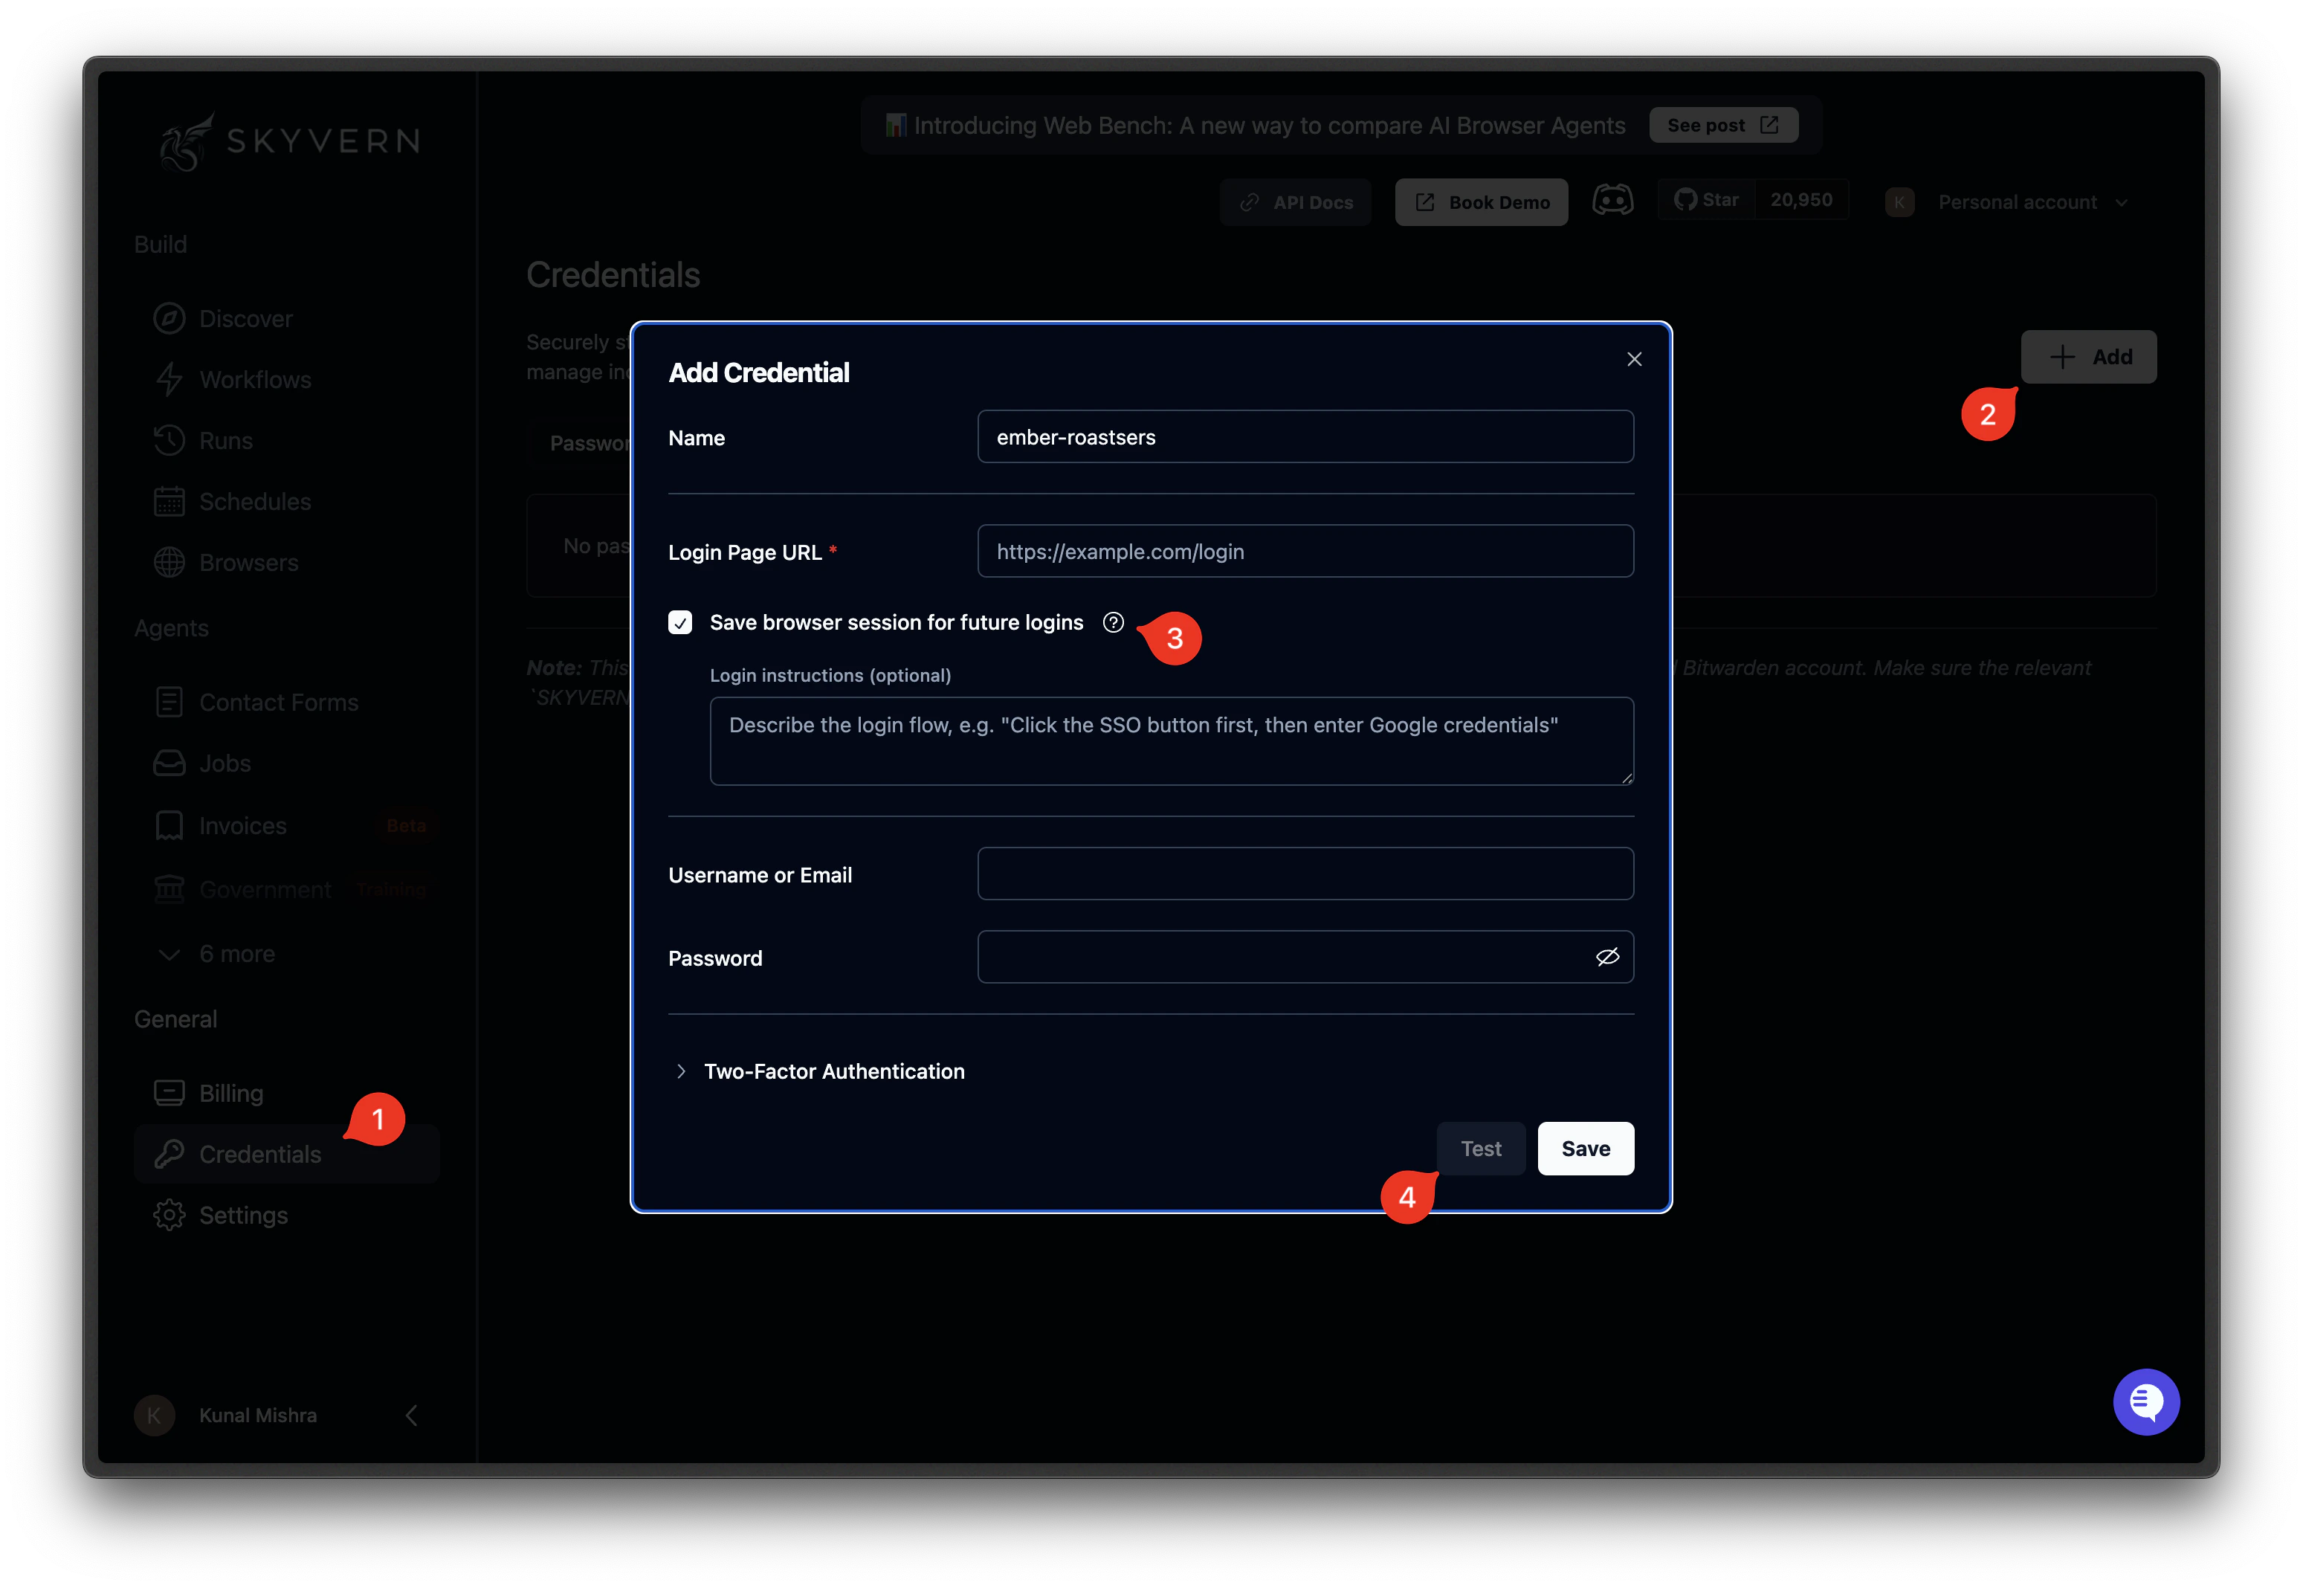This screenshot has height=1588, width=2303.
Task: Save the ember-roastsers credential
Action: coord(1585,1147)
